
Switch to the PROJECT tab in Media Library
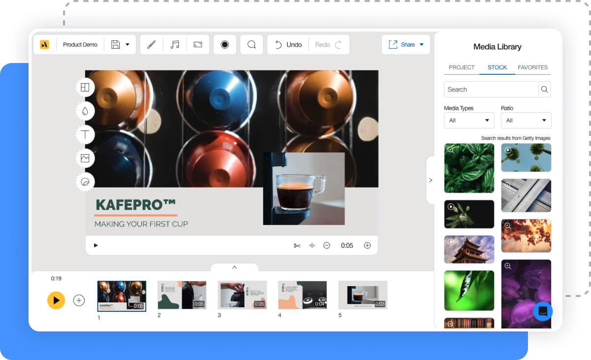461,67
